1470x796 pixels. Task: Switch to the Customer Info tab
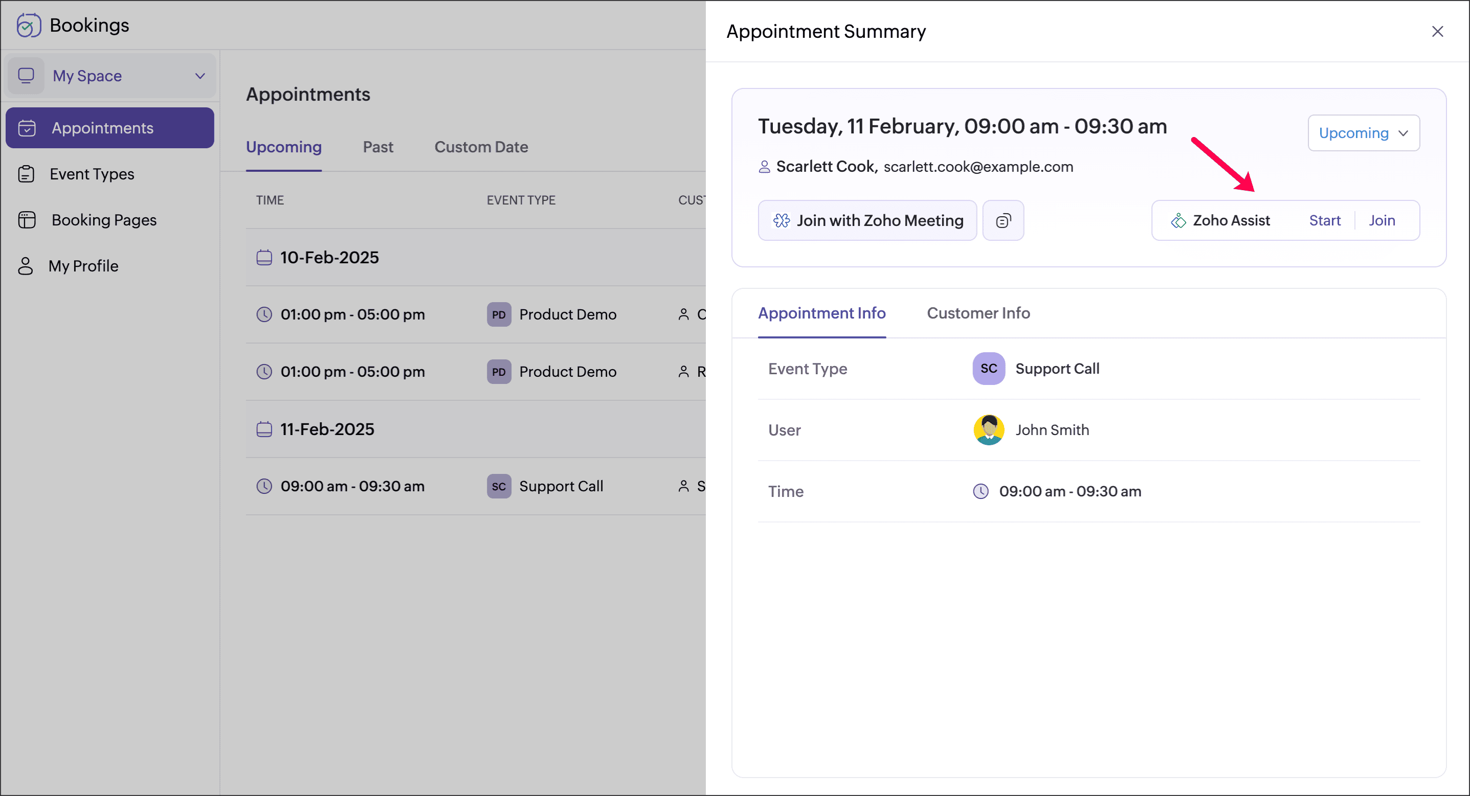977,313
